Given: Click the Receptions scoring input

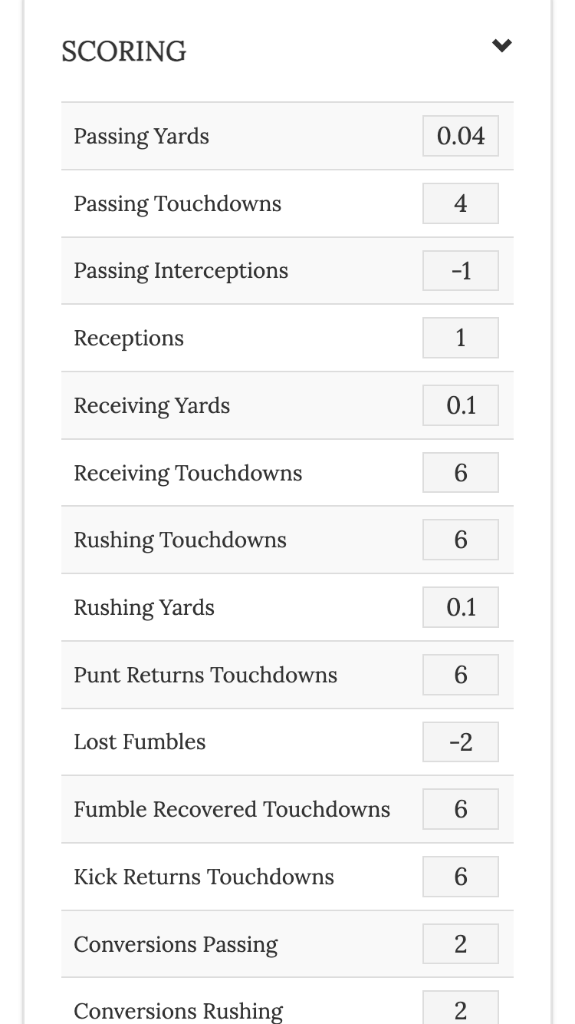Looking at the screenshot, I should tap(460, 337).
